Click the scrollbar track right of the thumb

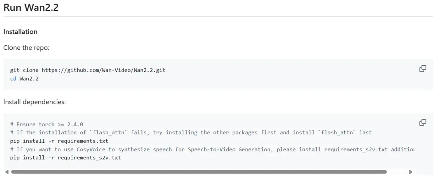[397, 172]
